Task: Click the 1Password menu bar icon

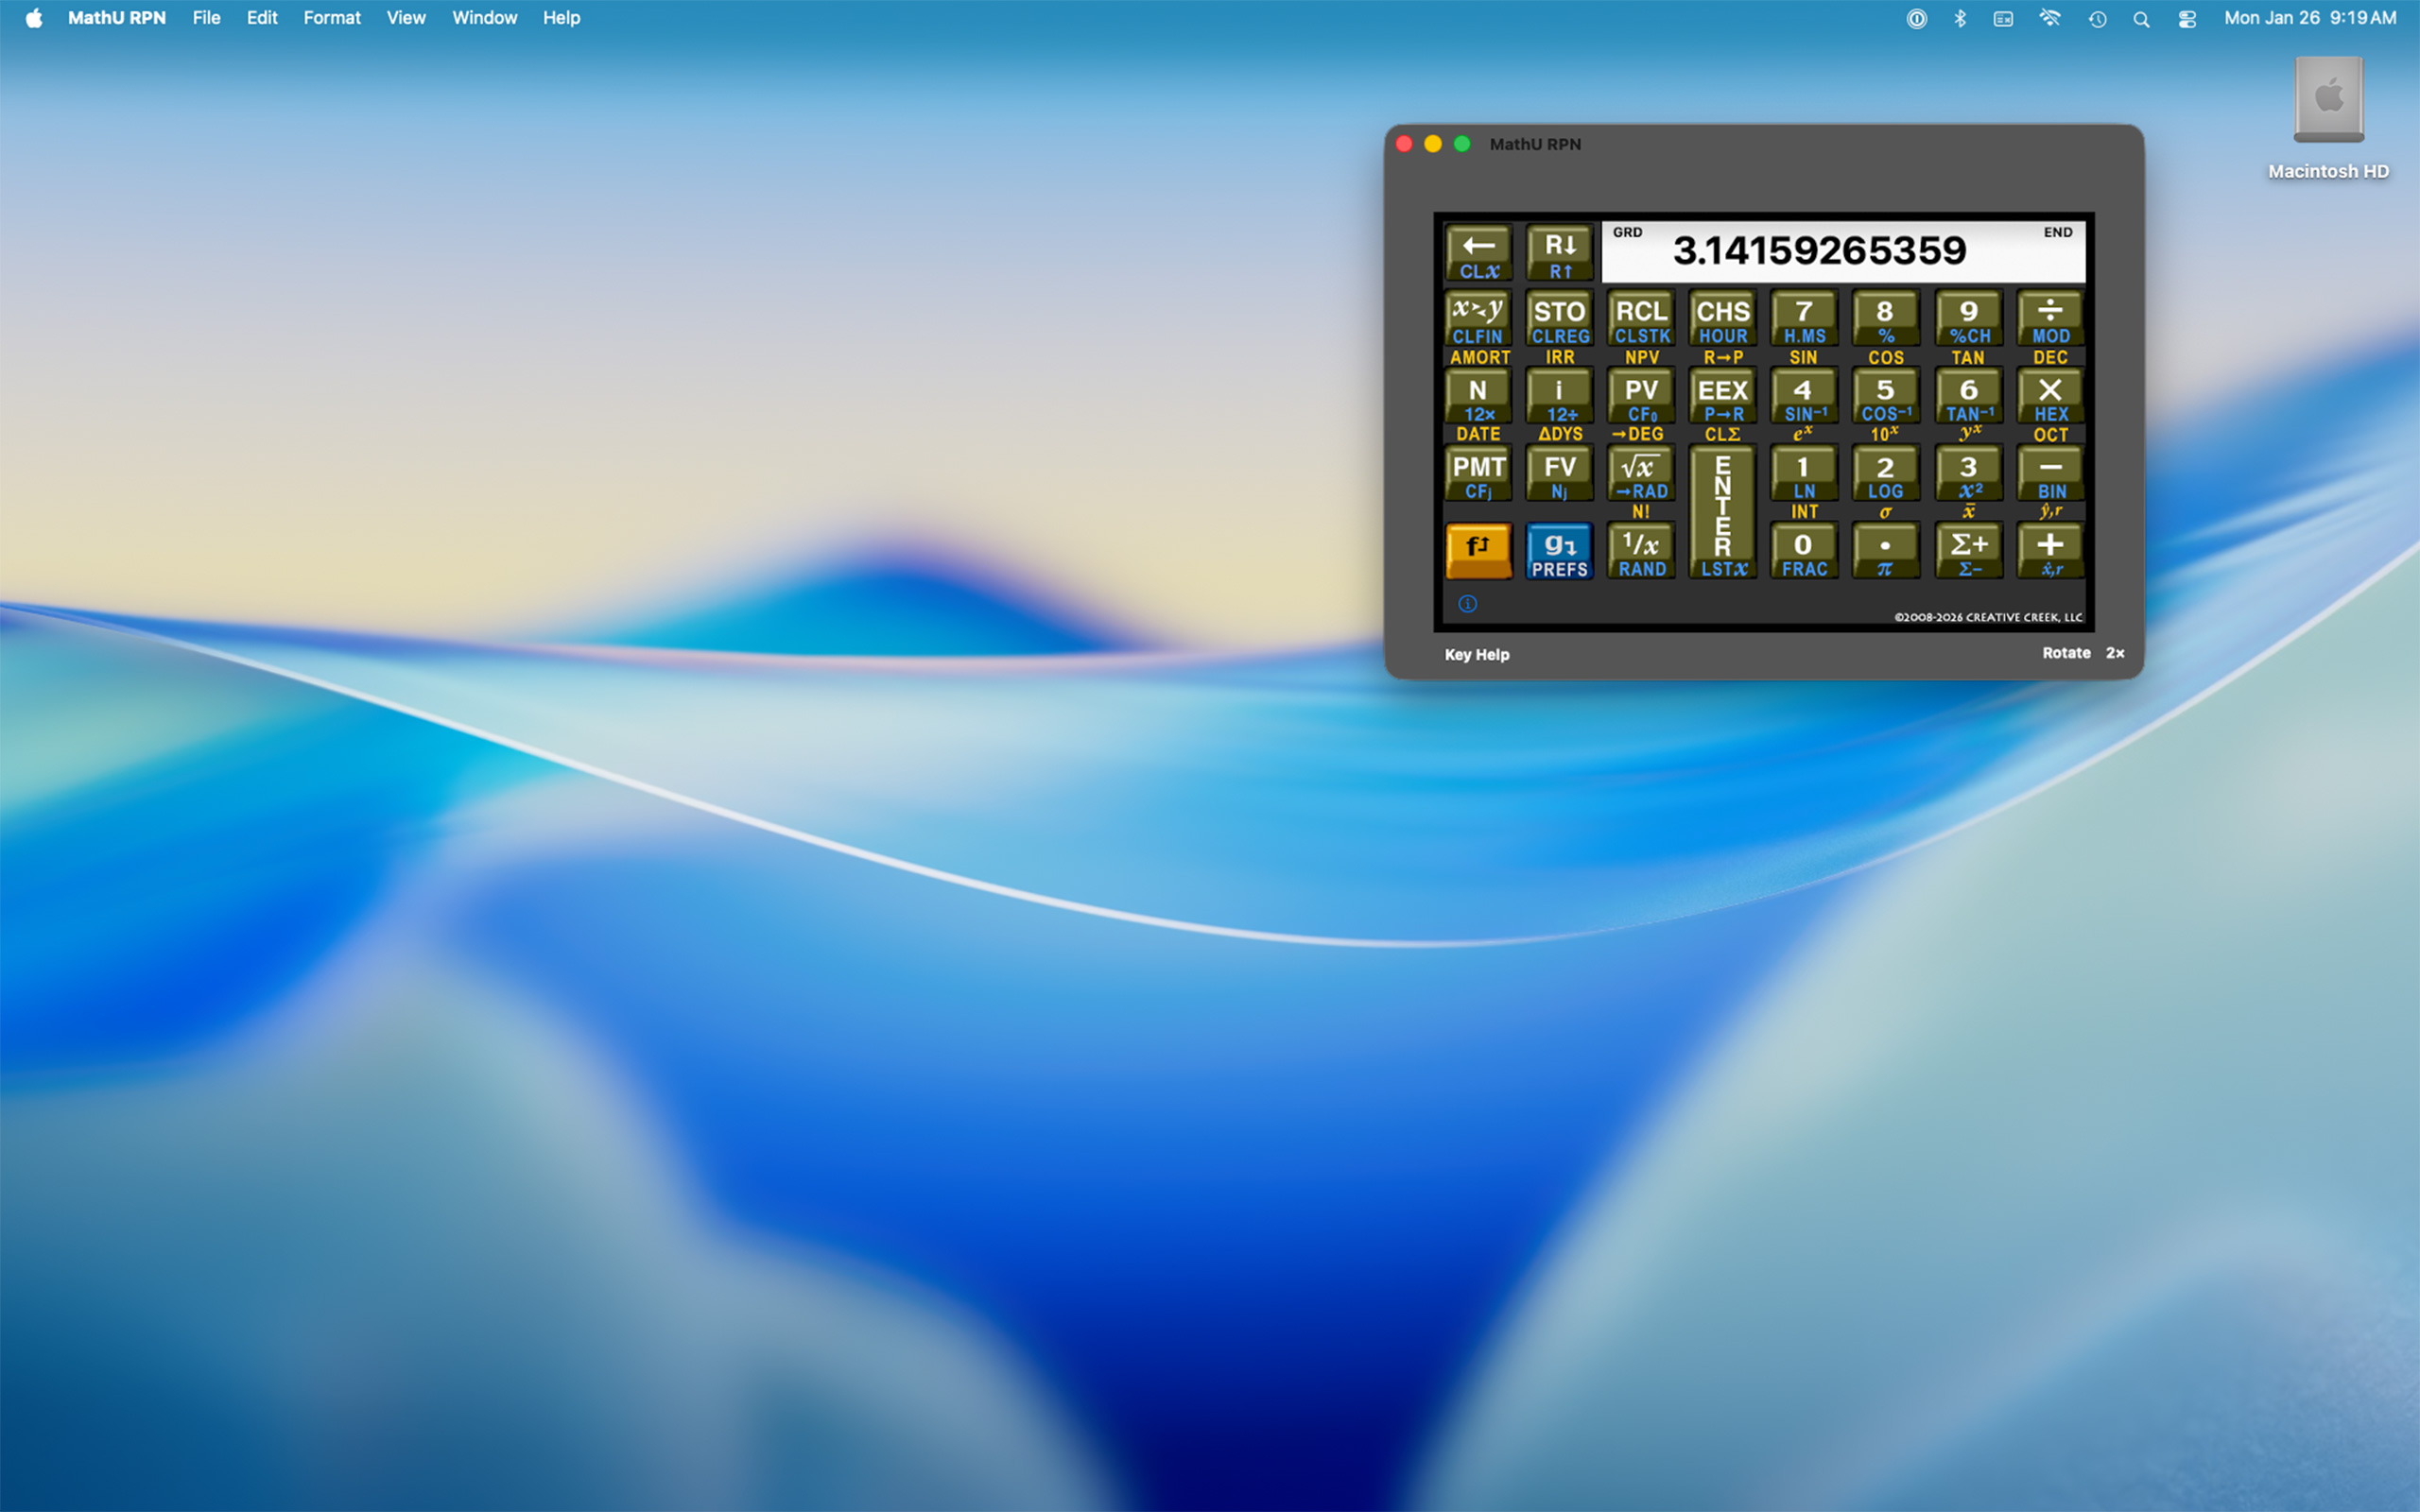Action: [1916, 19]
